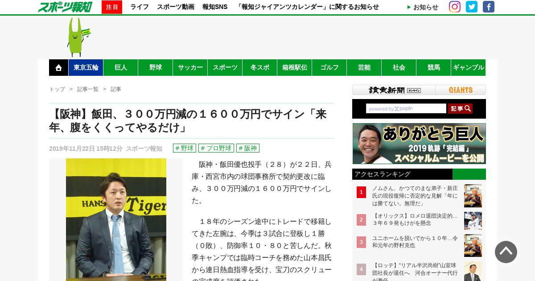This screenshot has width=535, height=281.
Task: Click thumbnail beside ranking 4 article
Action: 473,271
